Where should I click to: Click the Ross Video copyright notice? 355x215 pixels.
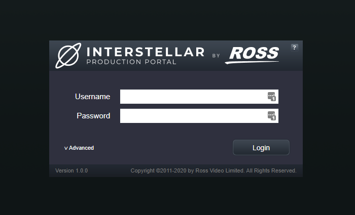tap(213, 171)
